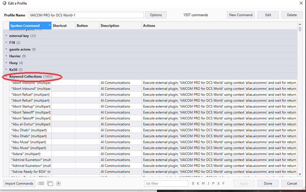
Task: Collapse the Keyword Collections category
Action: (6, 76)
